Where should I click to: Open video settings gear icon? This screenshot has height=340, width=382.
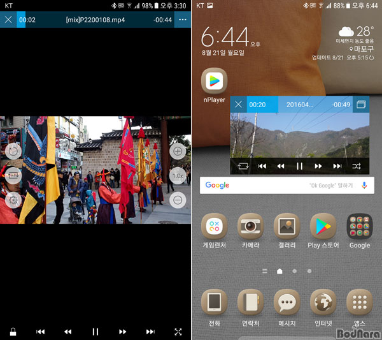[13, 200]
